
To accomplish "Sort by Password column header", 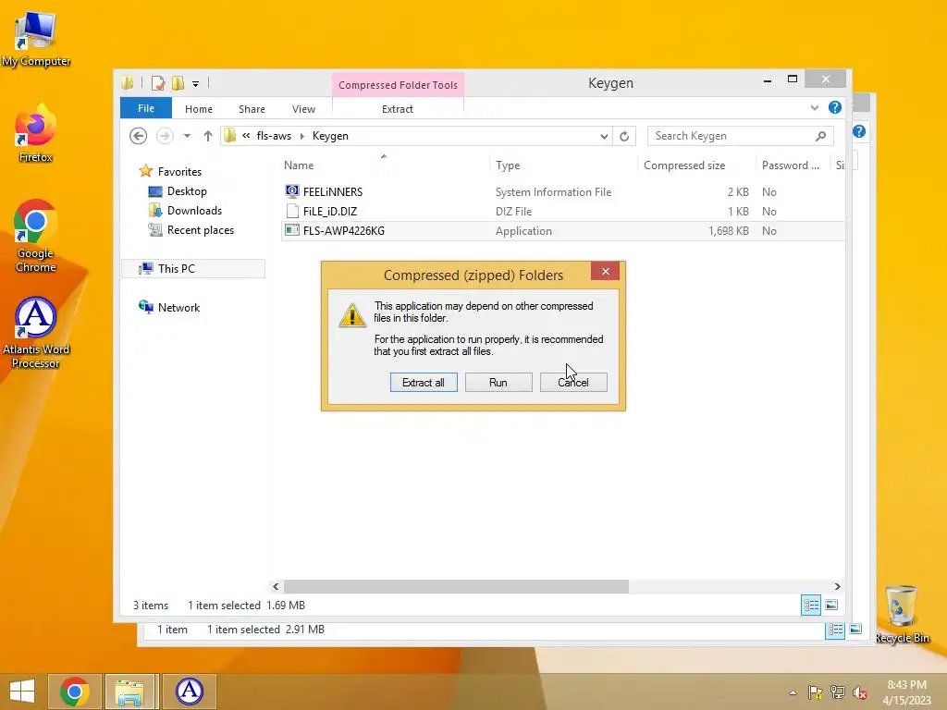I will tap(793, 165).
